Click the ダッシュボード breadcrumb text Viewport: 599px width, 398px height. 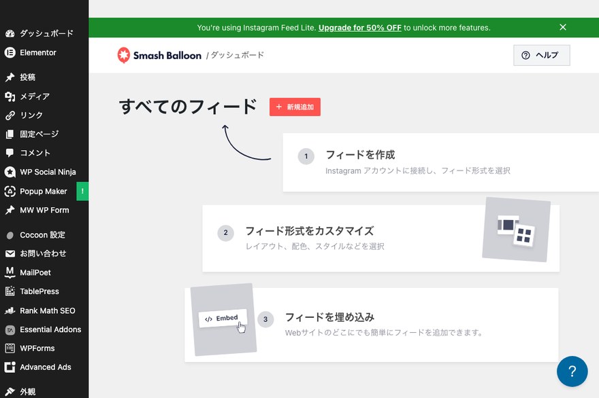(238, 55)
